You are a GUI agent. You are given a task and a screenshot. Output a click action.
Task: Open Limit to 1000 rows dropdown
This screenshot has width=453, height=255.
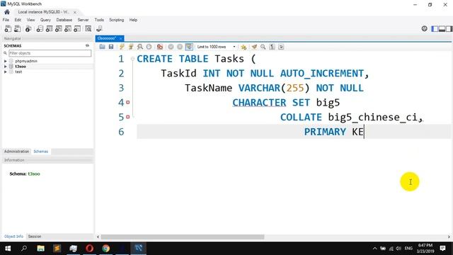(x=217, y=47)
